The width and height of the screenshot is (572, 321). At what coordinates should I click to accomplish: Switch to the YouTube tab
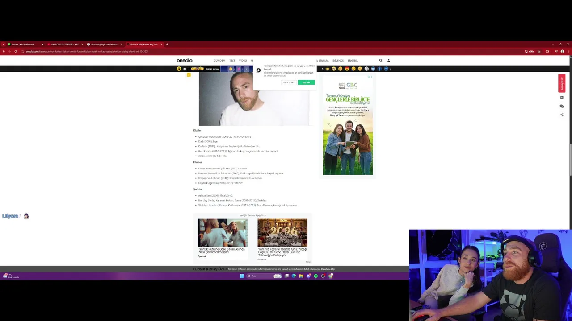65,44
